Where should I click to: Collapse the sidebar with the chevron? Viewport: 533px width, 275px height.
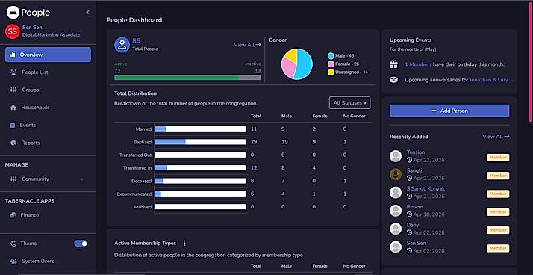(x=87, y=13)
